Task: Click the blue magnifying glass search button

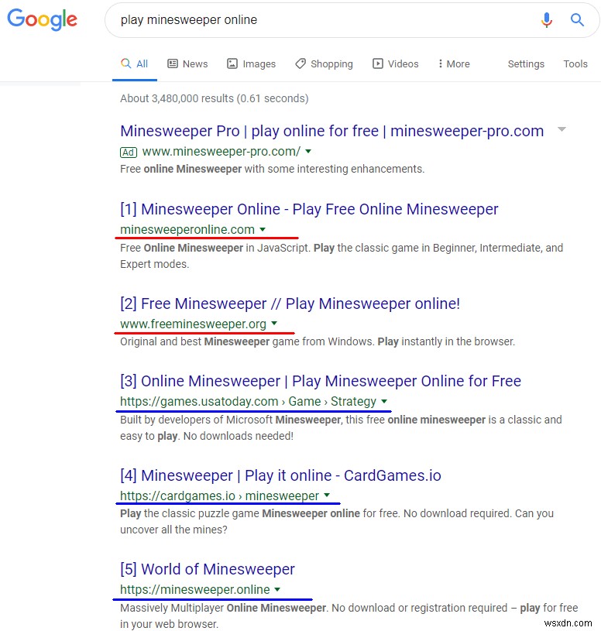Action: pos(577,19)
